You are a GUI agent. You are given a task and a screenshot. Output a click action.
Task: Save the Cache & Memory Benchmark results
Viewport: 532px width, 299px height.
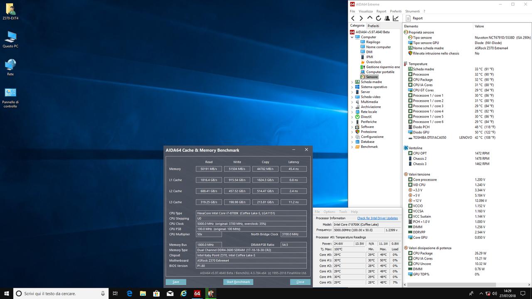[175, 282]
